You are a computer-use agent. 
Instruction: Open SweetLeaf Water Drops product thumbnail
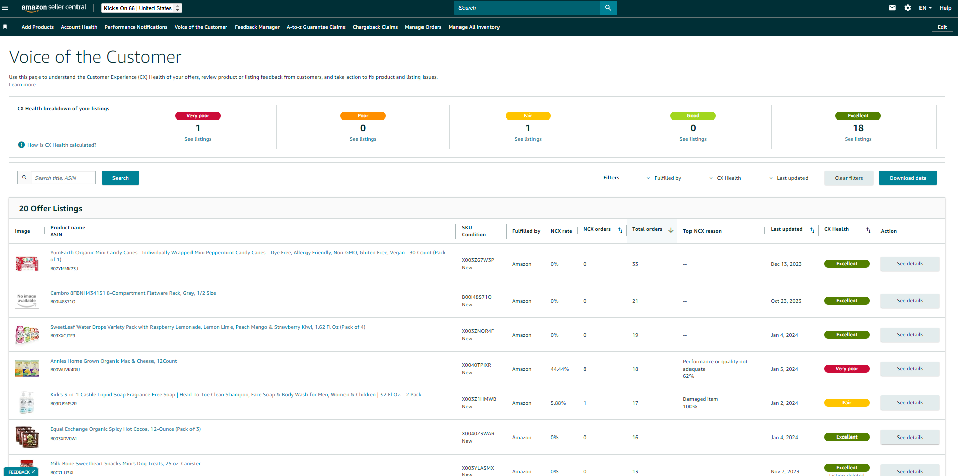[x=27, y=335]
